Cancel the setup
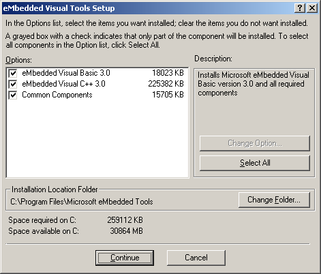This screenshot has height=274, width=321. 196,258
